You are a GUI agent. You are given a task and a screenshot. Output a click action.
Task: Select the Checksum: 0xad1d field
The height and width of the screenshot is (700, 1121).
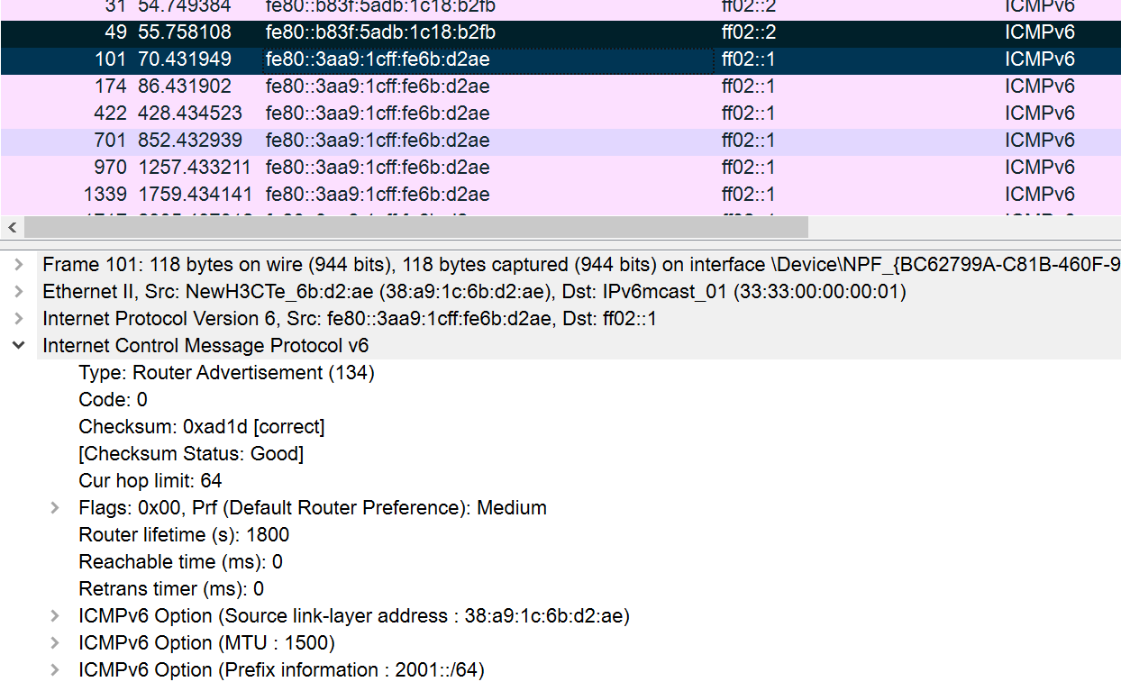201,427
